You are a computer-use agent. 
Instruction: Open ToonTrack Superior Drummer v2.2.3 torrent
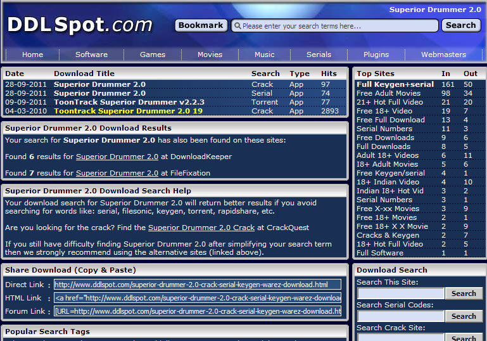pos(129,102)
